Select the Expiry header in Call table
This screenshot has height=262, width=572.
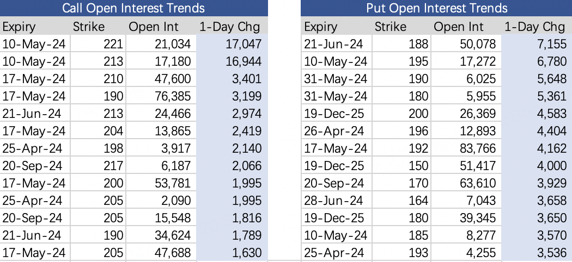pyautogui.click(x=19, y=27)
